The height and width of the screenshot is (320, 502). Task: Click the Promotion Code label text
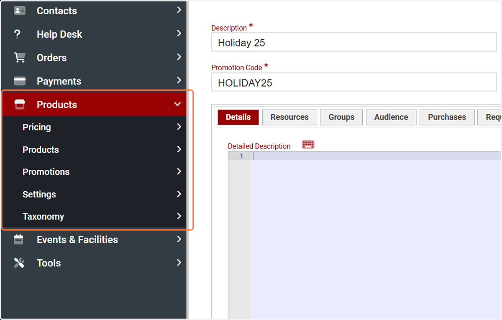coord(237,68)
